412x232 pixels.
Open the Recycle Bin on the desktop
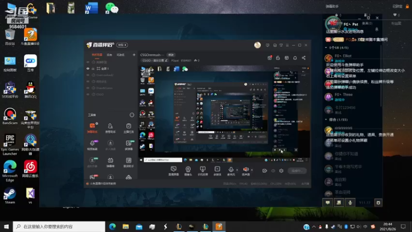(x=10, y=37)
